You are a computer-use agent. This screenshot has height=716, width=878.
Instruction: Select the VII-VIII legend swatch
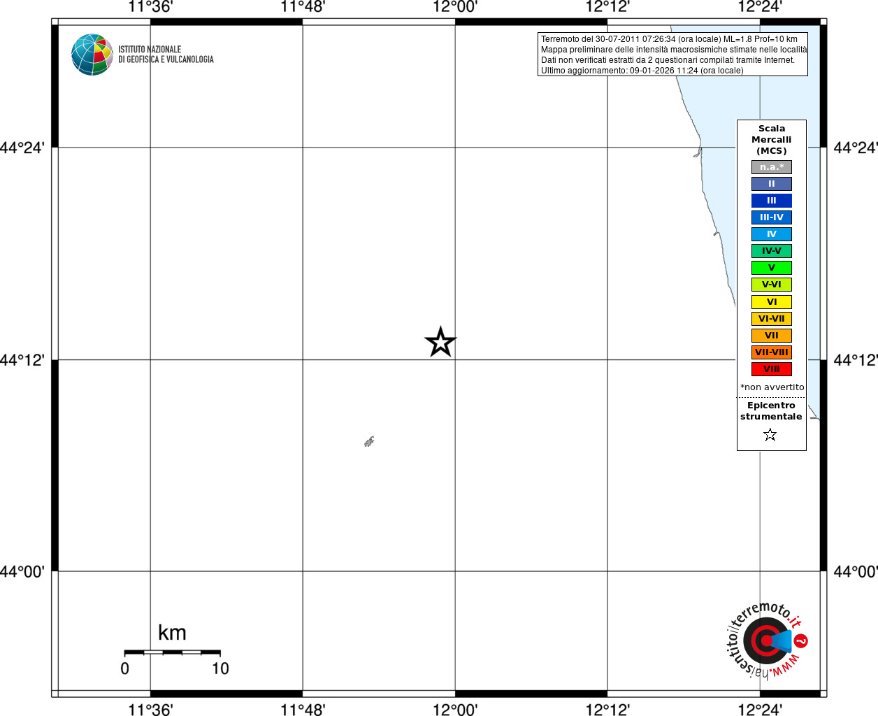(x=772, y=352)
